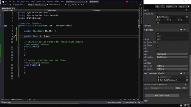Click the Unity undo history icon
Screen dimensions: 191x107
pyautogui.click(x=157, y=7)
